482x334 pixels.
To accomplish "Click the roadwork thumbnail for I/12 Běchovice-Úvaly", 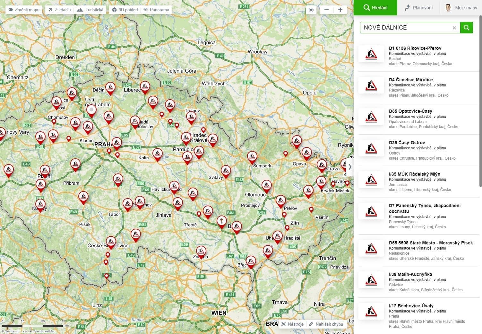I will [371, 311].
